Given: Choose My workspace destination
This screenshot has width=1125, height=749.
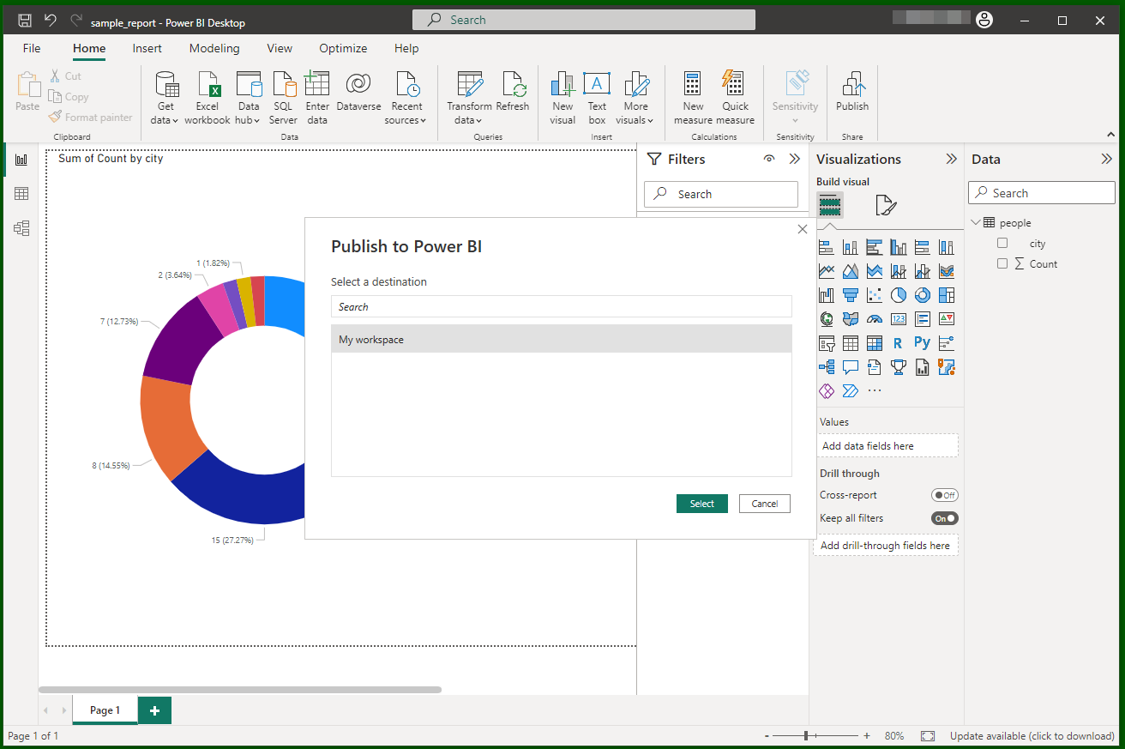Looking at the screenshot, I should (x=562, y=340).
